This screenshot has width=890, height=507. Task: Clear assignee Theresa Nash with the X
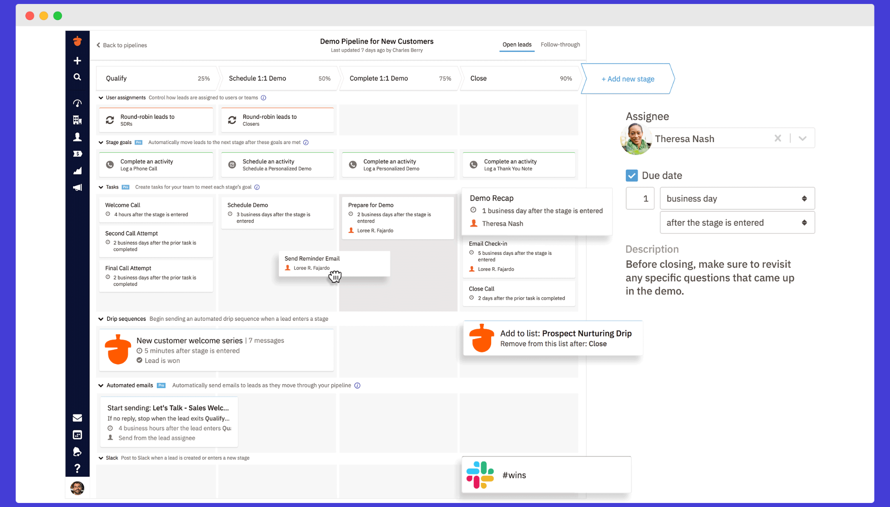778,138
